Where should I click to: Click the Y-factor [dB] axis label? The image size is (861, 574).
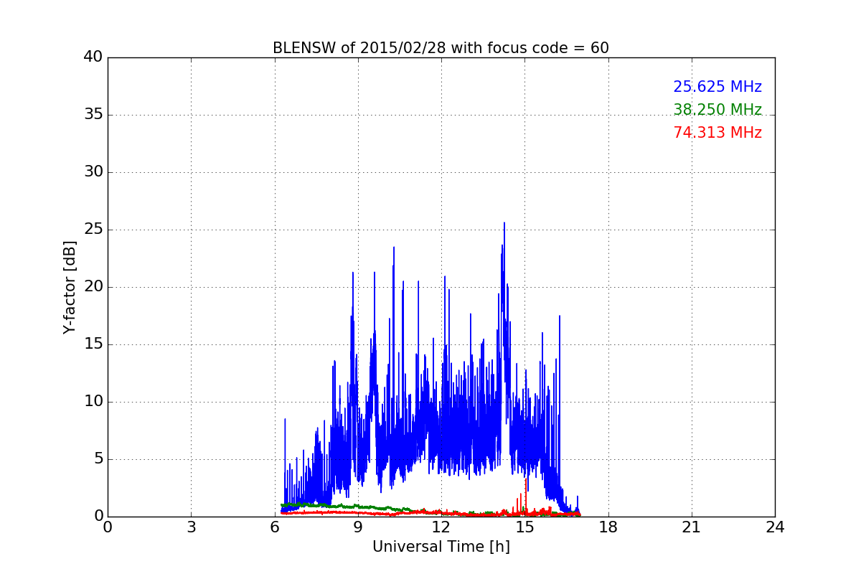click(x=70, y=287)
